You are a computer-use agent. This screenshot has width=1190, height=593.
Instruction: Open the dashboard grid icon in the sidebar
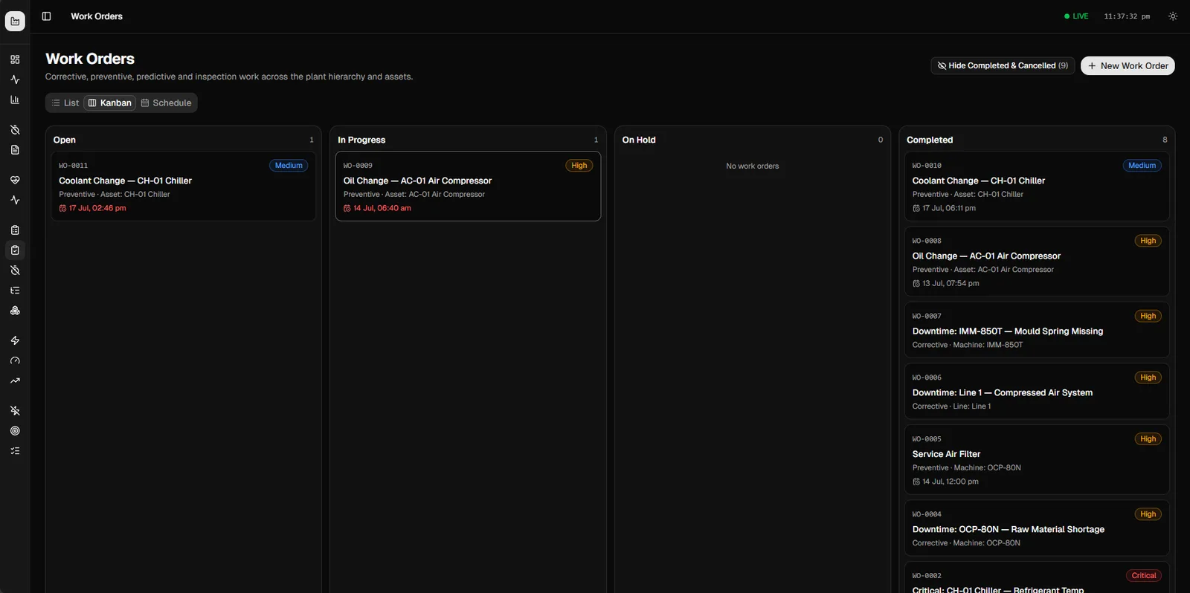coord(15,59)
